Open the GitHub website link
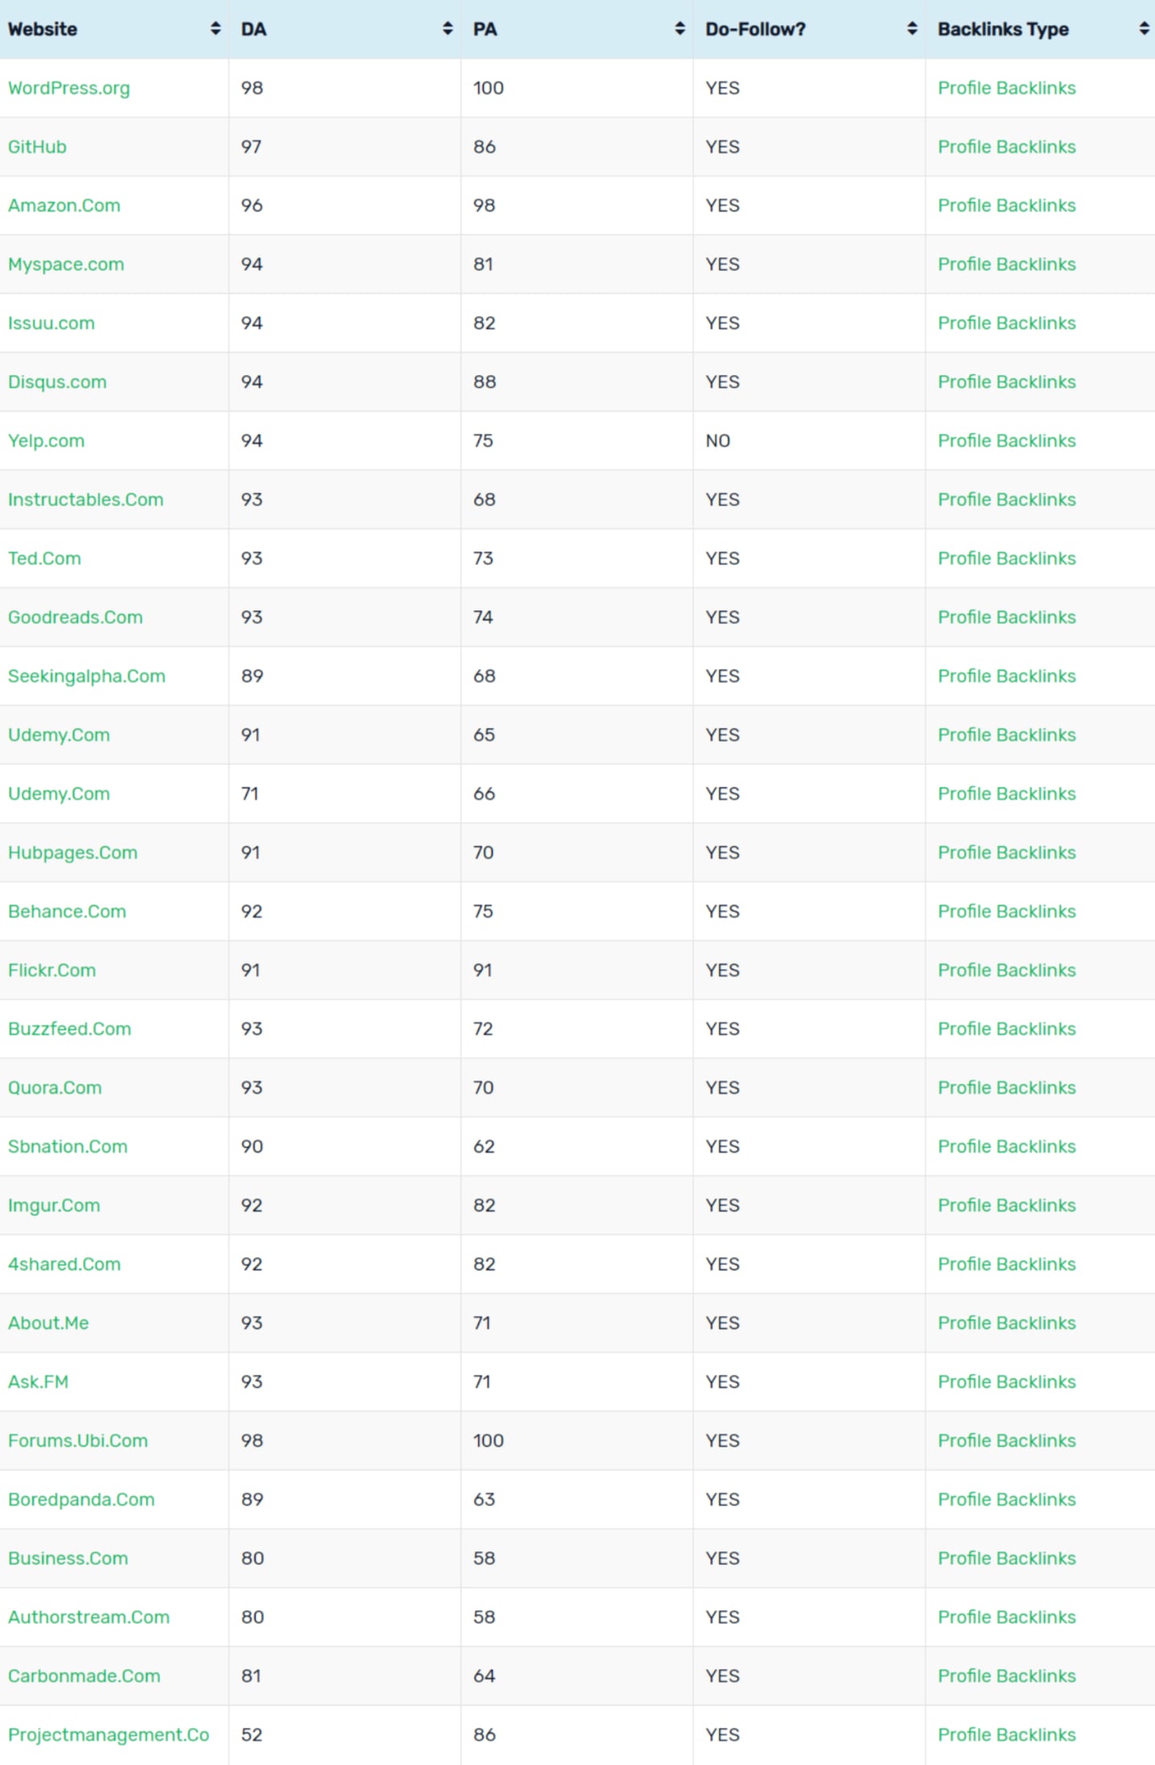 click(37, 147)
